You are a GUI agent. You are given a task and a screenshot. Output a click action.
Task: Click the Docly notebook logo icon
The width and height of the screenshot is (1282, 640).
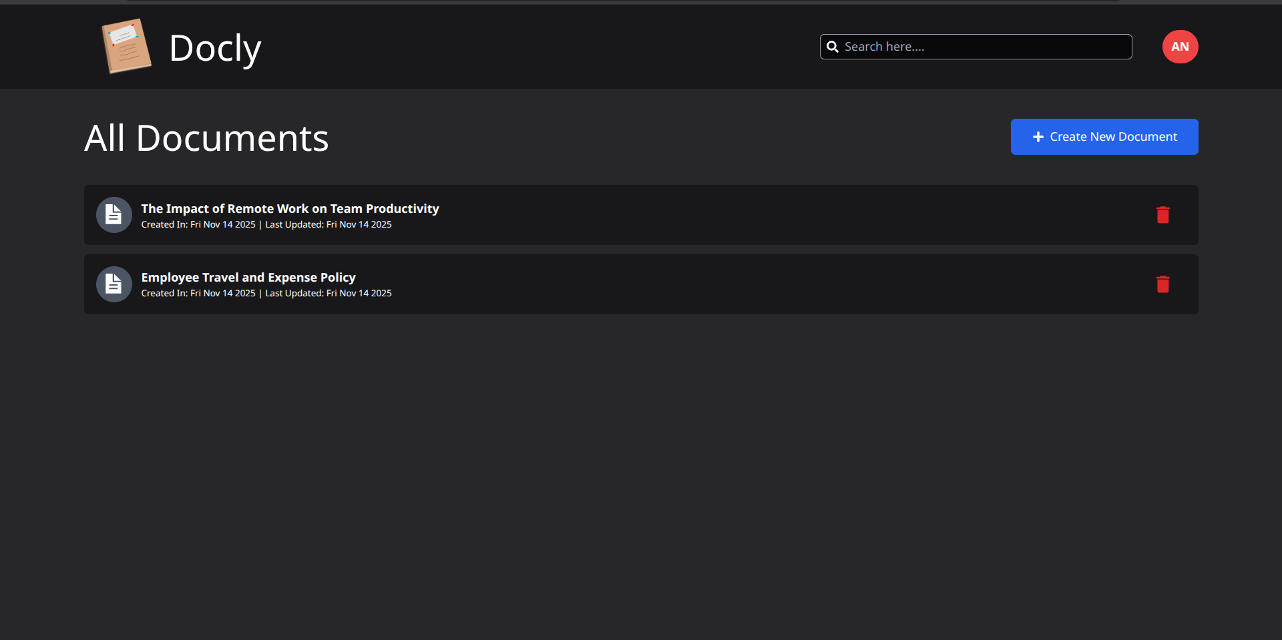point(126,46)
